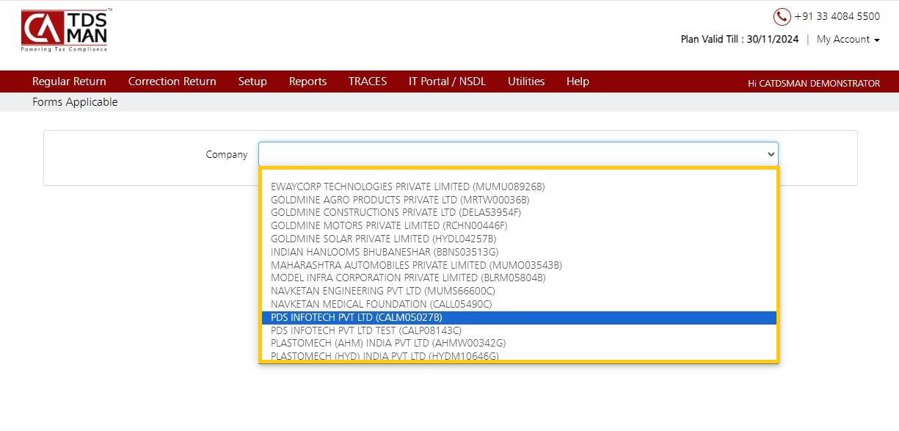Open the My Account dropdown
The height and width of the screenshot is (431, 899).
tap(848, 40)
